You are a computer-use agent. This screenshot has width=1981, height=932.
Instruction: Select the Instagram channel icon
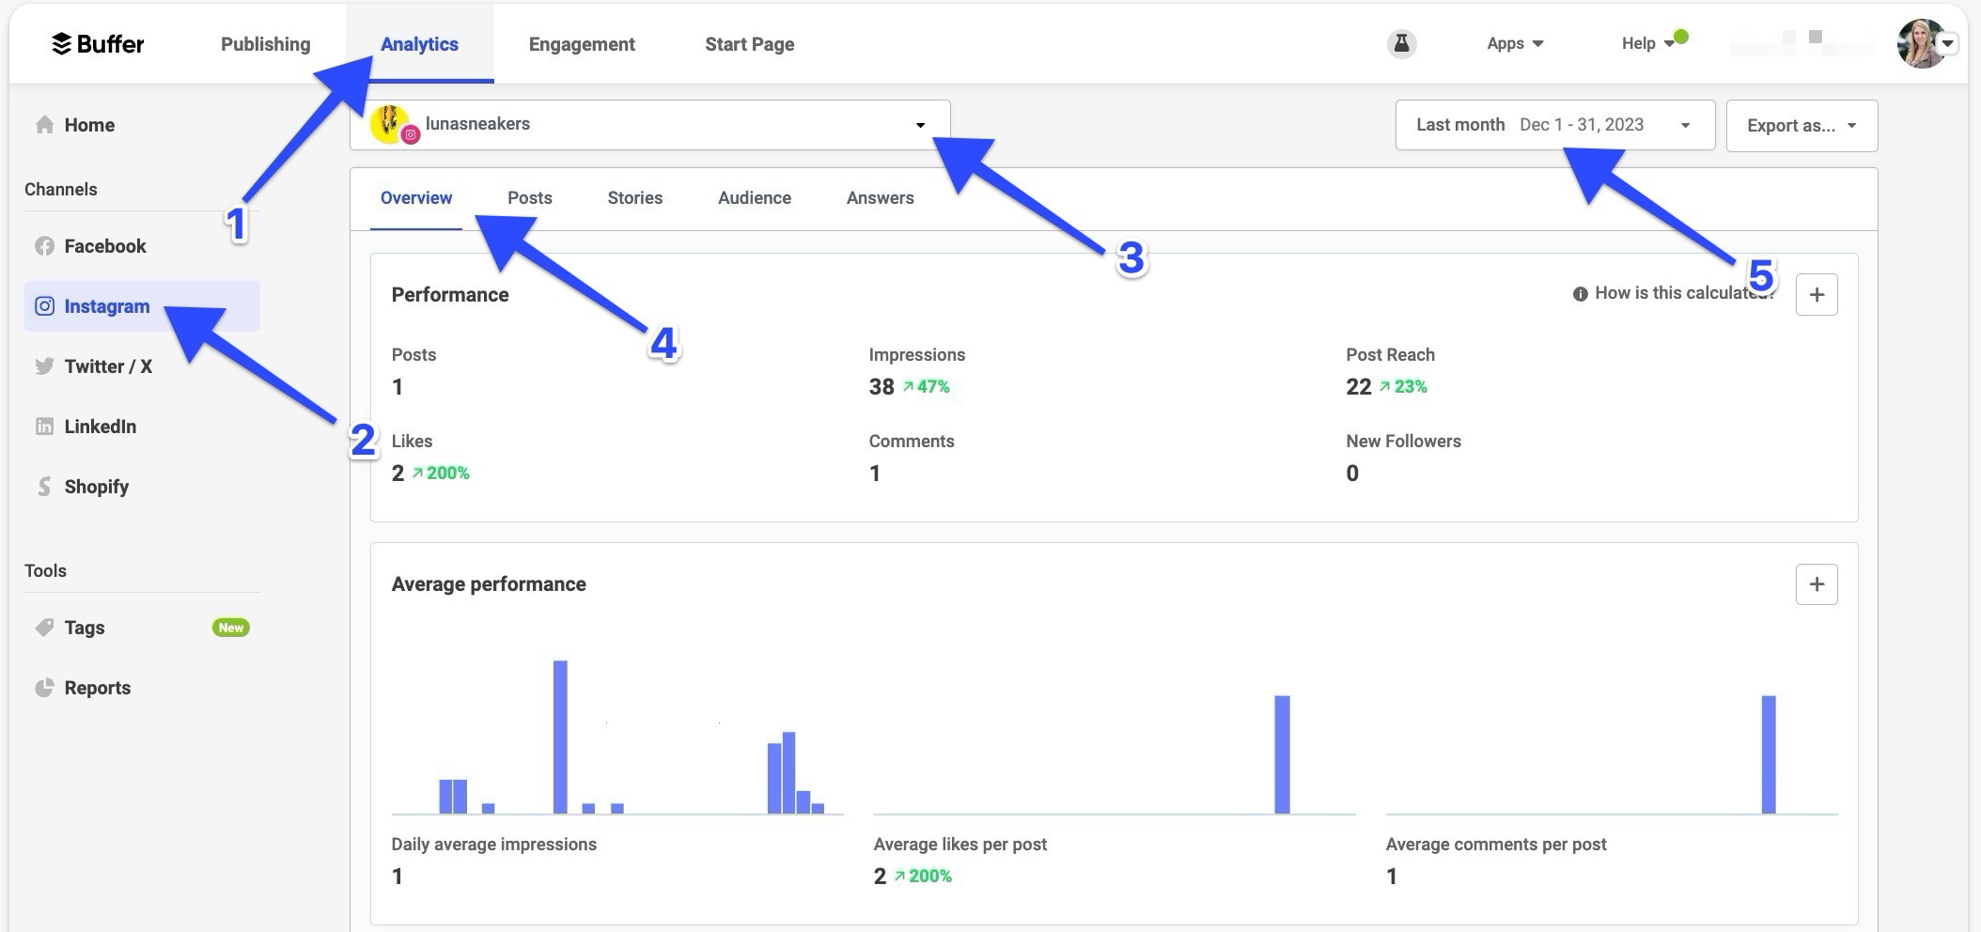(x=44, y=305)
